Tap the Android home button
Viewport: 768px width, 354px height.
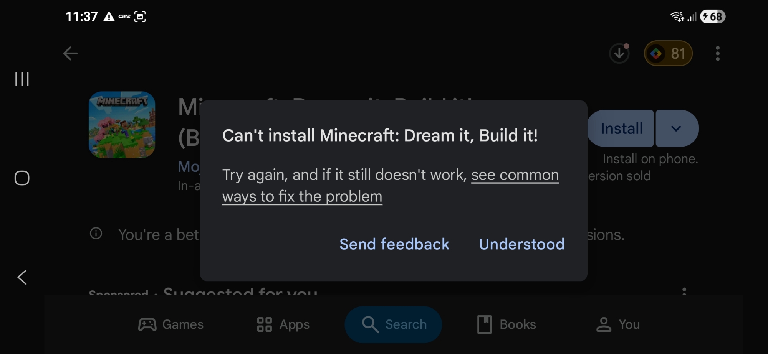(22, 178)
